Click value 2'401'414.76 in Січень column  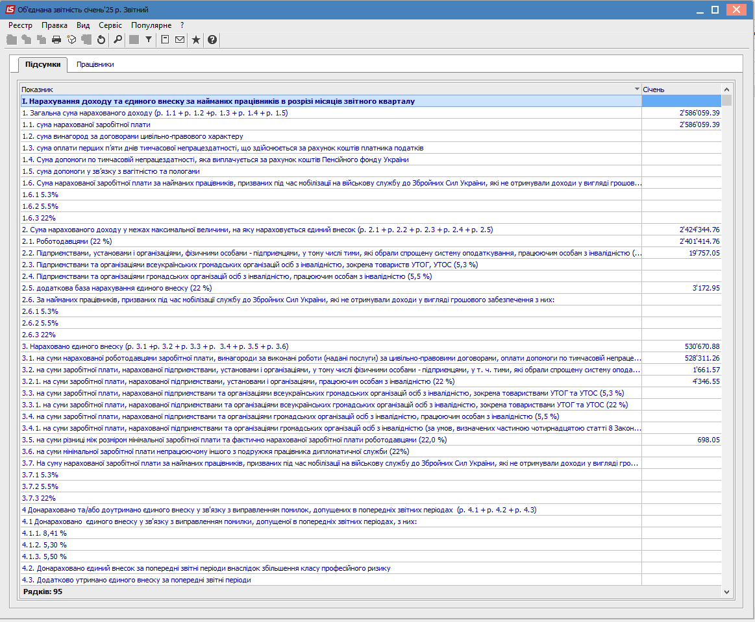[700, 241]
